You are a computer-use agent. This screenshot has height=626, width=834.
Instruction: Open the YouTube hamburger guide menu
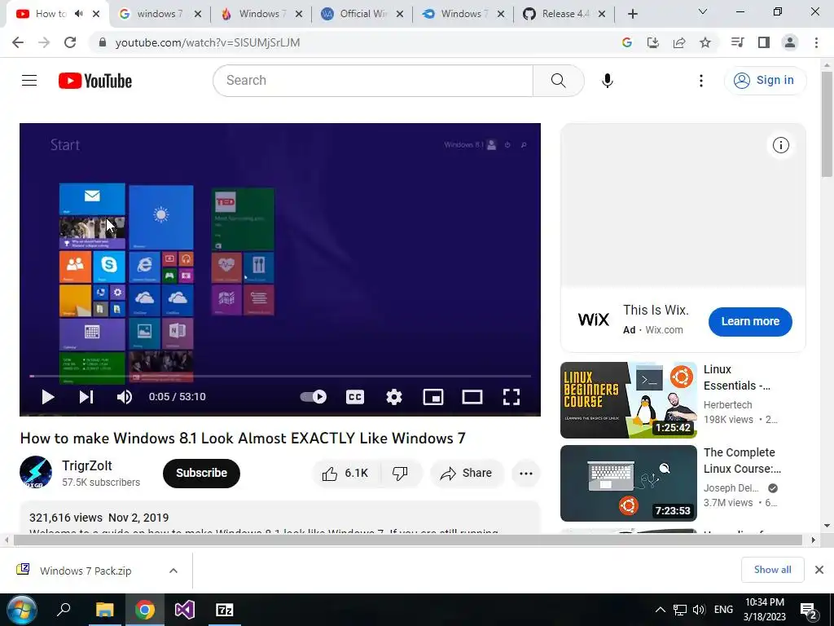pyautogui.click(x=29, y=81)
